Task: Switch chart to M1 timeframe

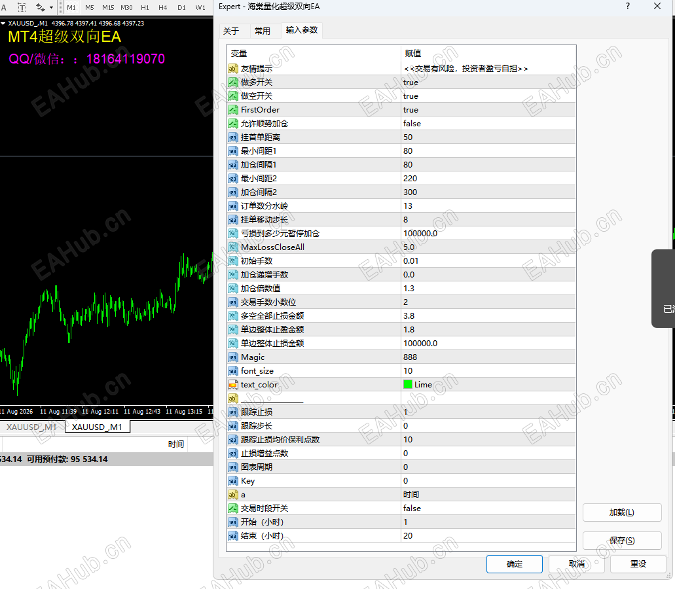Action: [x=71, y=7]
